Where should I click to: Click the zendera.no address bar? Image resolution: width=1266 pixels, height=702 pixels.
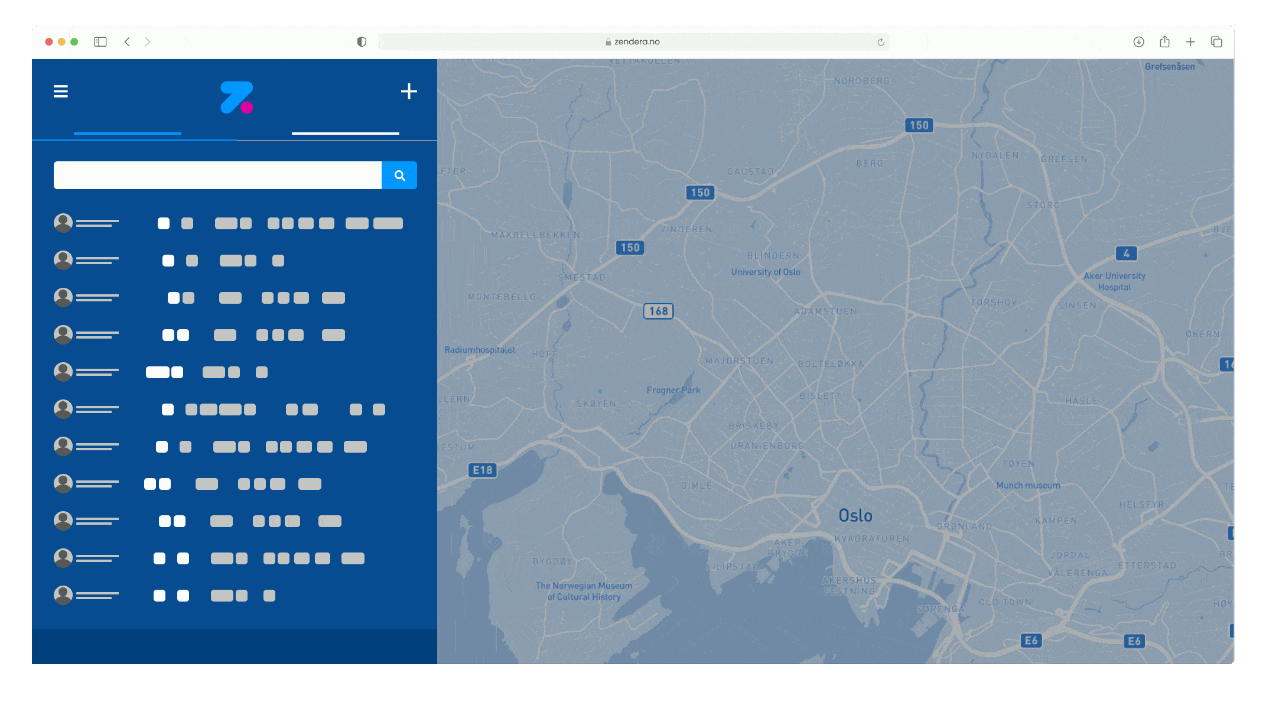point(633,42)
